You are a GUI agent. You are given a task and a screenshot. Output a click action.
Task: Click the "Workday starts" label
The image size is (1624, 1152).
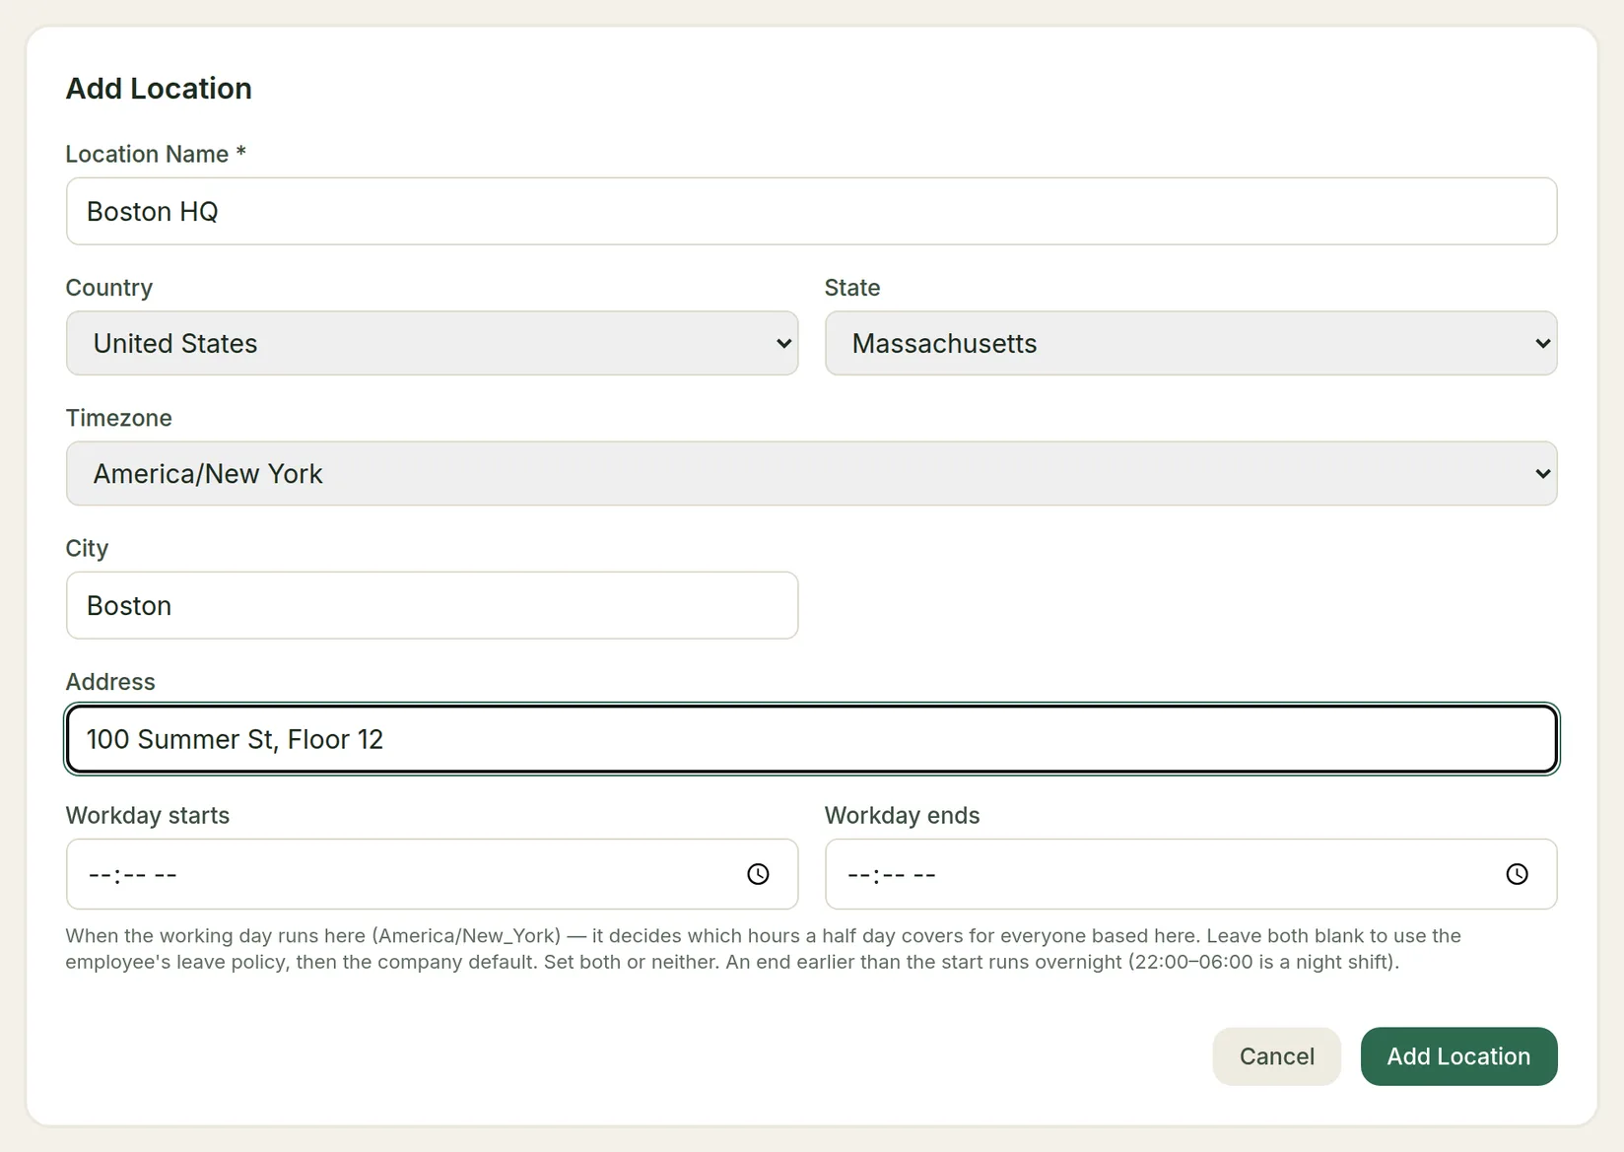pyautogui.click(x=147, y=816)
